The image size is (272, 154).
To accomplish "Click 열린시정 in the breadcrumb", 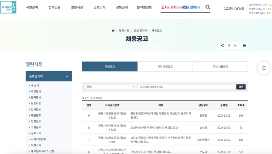I will [124, 31].
